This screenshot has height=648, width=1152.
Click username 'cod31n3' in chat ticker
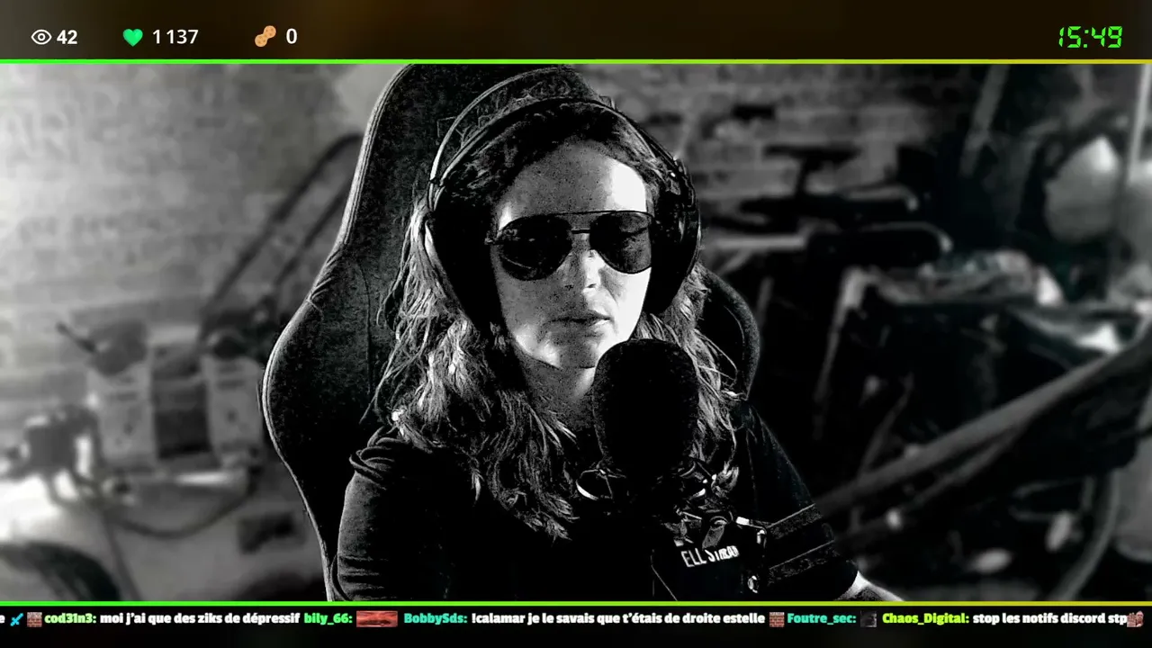(x=71, y=619)
